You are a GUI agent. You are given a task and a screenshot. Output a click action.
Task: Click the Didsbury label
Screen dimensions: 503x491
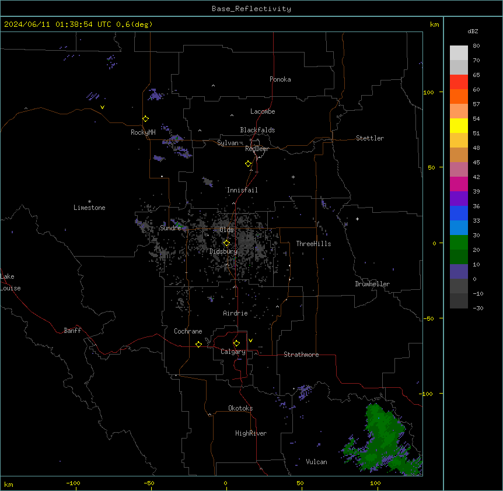pos(223,251)
